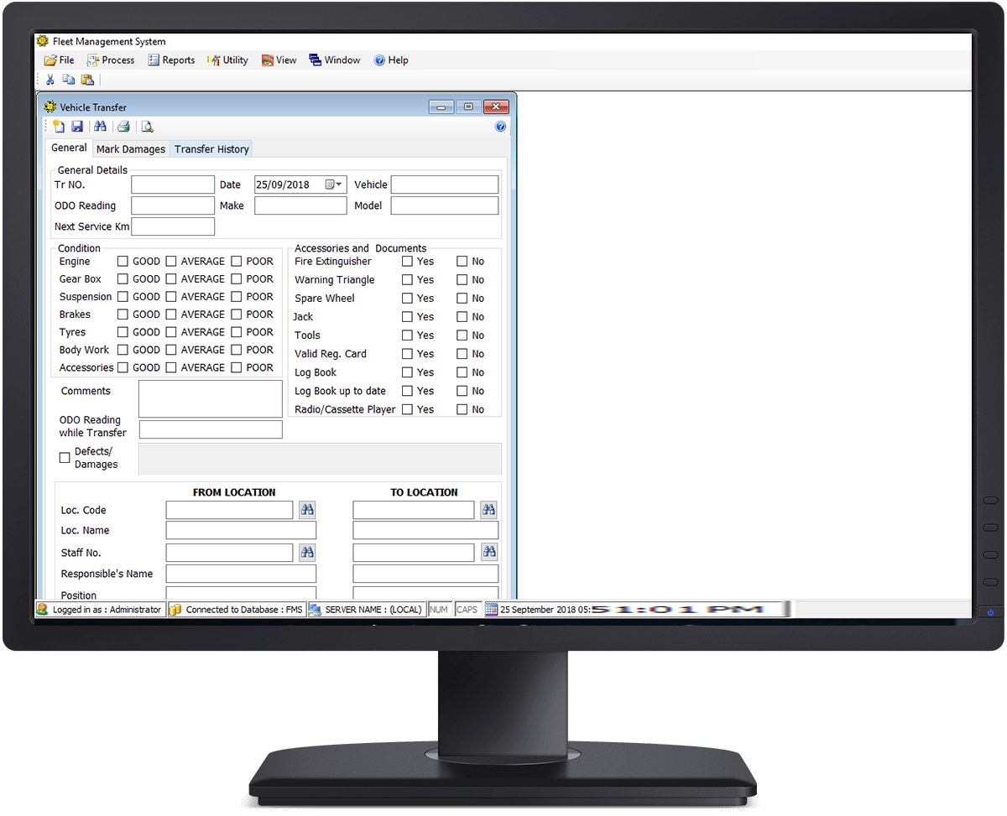Viewport: 1007px width, 816px height.
Task: Switch to the Mark Damages tab
Action: tap(131, 149)
